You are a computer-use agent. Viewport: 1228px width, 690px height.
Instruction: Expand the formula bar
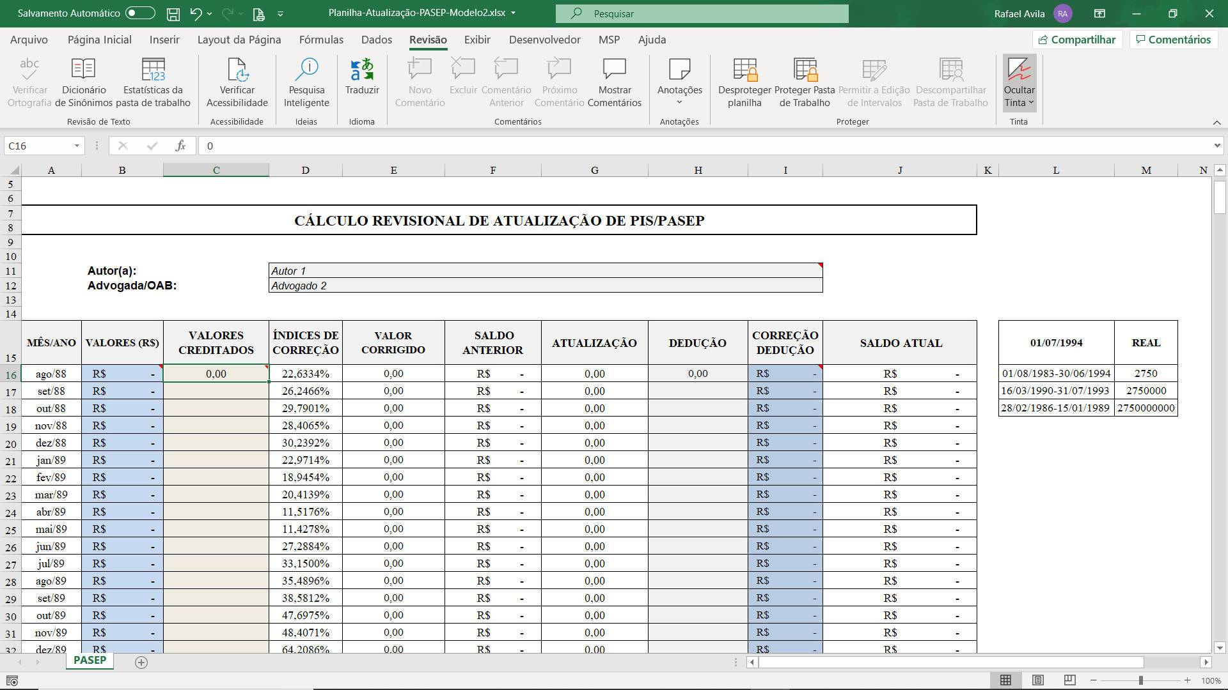pyautogui.click(x=1216, y=146)
